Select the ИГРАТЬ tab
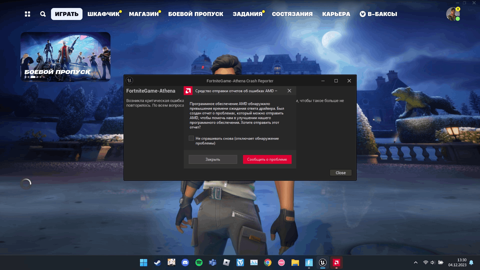This screenshot has height=270, width=480. click(67, 14)
